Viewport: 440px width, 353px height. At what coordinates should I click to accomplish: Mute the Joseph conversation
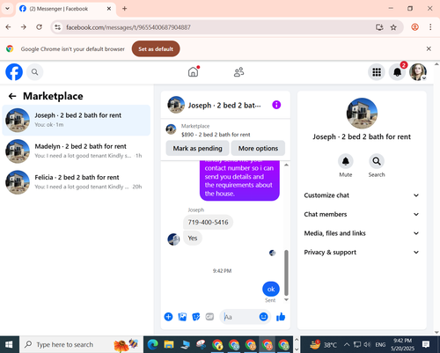(346, 161)
